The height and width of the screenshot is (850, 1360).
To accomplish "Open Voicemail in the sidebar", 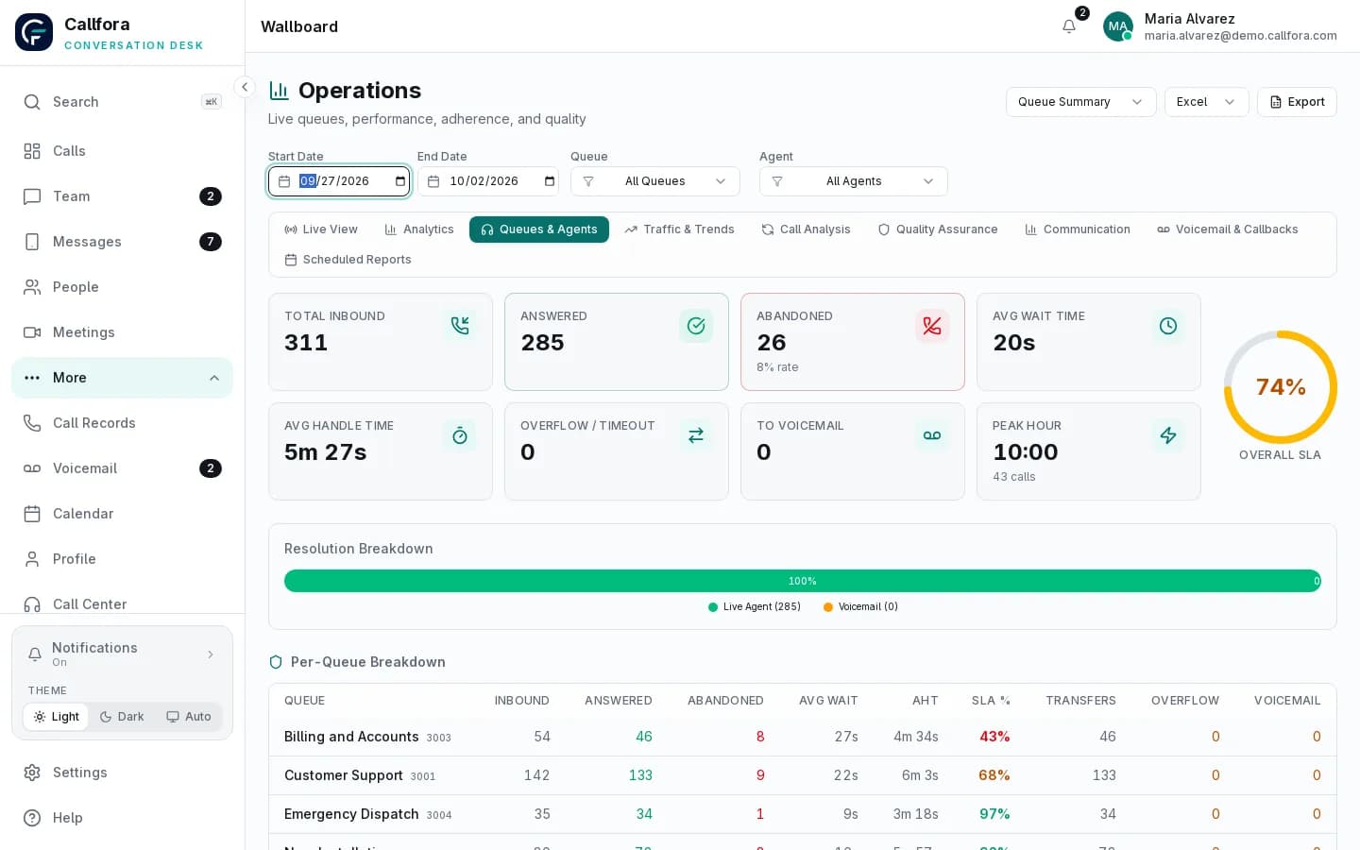I will (122, 468).
